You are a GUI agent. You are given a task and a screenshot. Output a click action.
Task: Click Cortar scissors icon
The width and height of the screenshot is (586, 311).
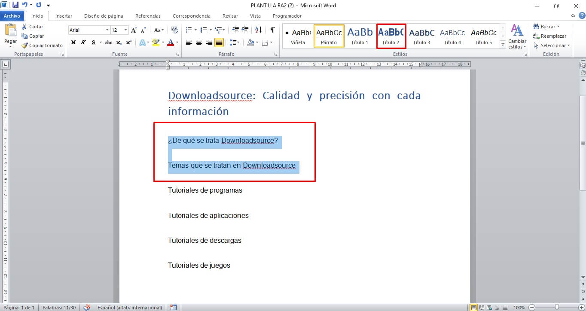tap(24, 27)
